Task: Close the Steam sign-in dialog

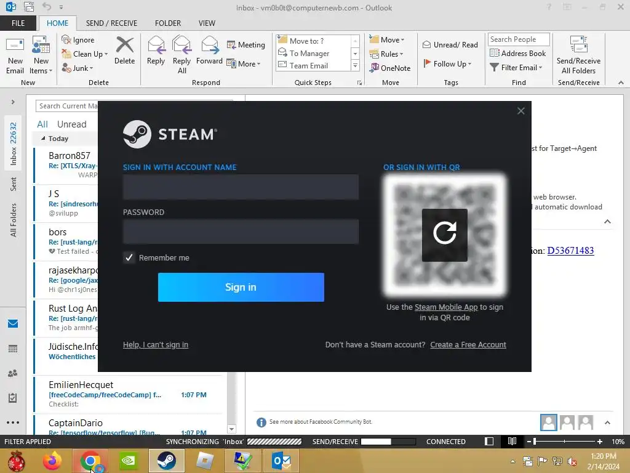Action: [520, 111]
